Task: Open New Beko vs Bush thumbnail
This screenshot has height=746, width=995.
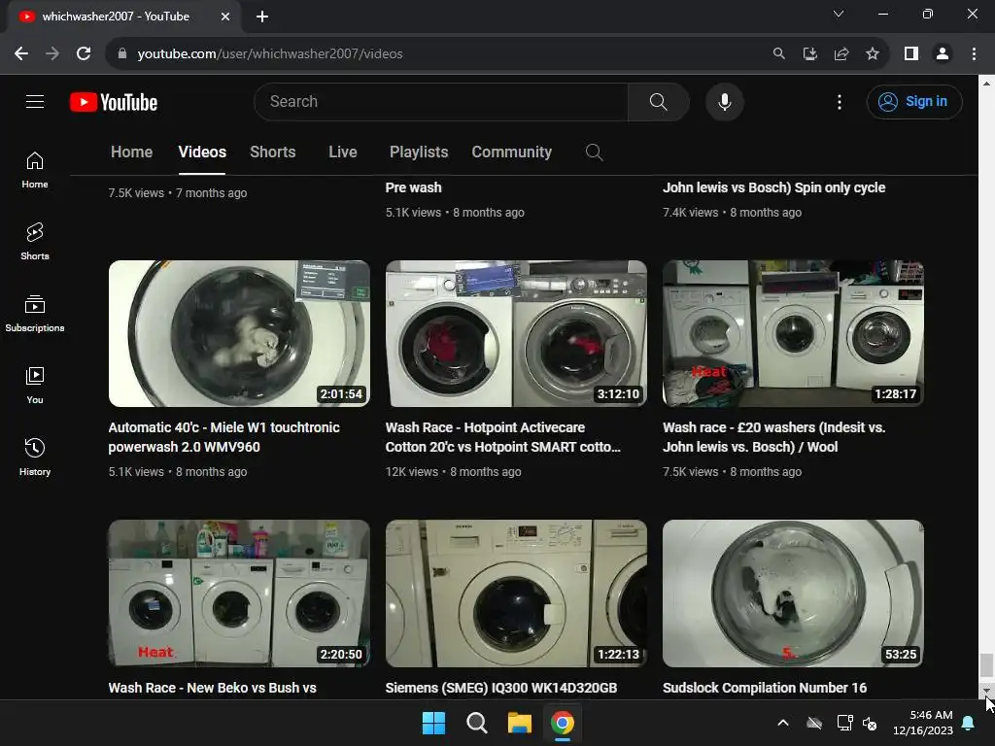Action: point(239,593)
